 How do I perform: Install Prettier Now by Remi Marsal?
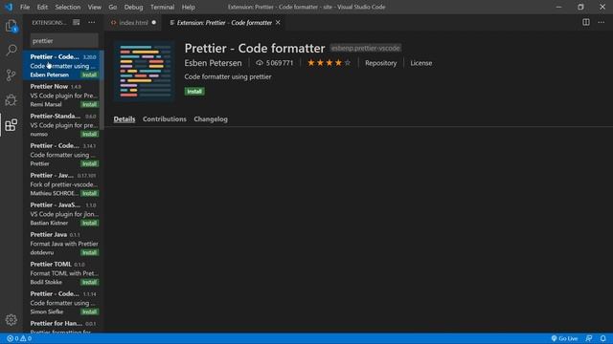coord(89,104)
